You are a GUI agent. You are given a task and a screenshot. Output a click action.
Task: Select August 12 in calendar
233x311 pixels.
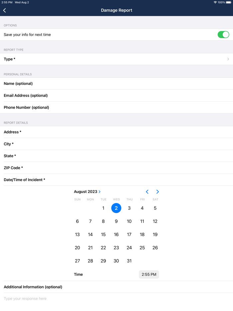click(155, 221)
